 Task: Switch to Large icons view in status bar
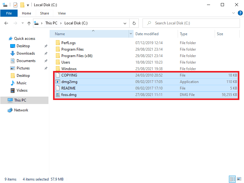click(x=239, y=179)
